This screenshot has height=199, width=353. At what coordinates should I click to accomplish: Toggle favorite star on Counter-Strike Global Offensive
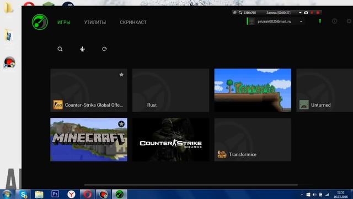(121, 75)
